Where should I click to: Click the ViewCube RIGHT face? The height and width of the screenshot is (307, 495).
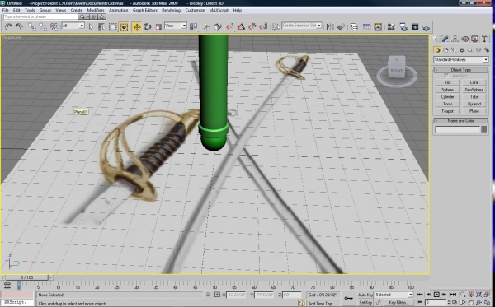point(397,71)
